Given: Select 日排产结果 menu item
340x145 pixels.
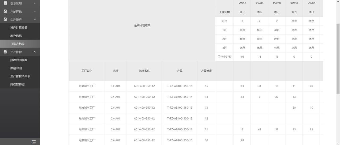Looking at the screenshot, I should (x=18, y=44).
